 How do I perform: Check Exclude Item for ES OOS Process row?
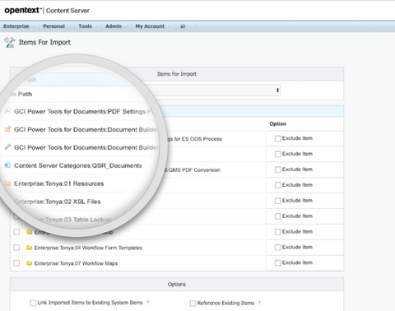pos(278,138)
